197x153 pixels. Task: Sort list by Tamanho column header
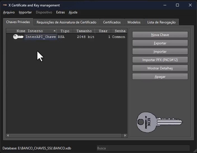84,31
